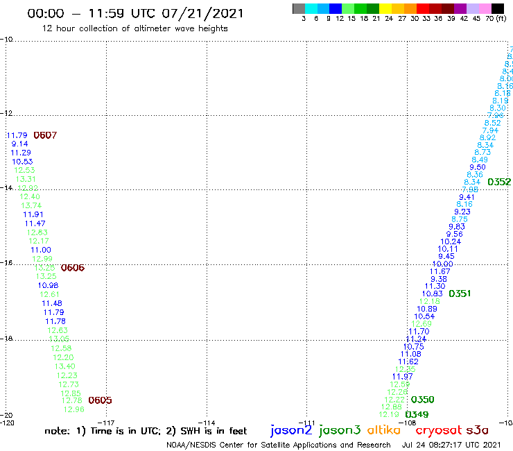The width and height of the screenshot is (513, 451).
Task: Select the 9.41 reading
Action: (x=467, y=197)
